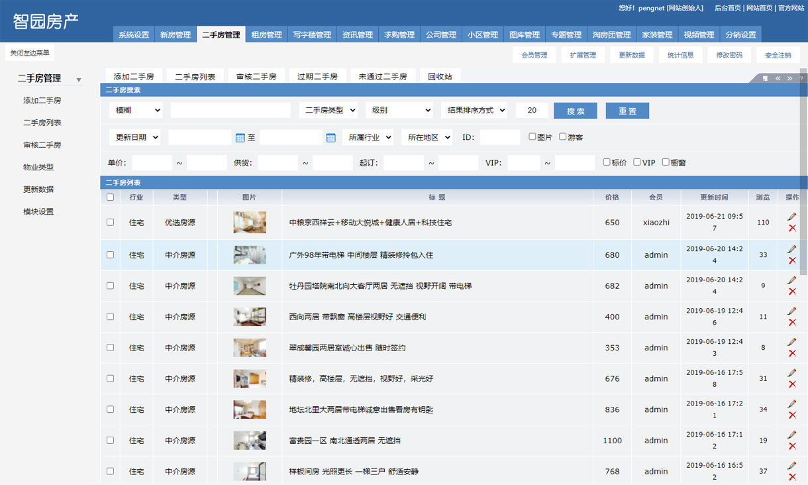Viewport: 808px width, 485px height.
Task: Tick the 图片 filter checkbox
Action: coord(532,136)
